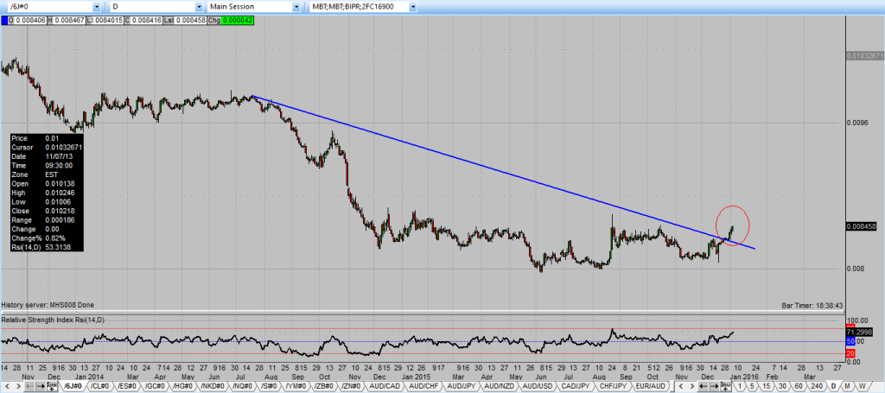Switch to the AUD/USD tab
The width and height of the screenshot is (885, 393).
(x=538, y=386)
